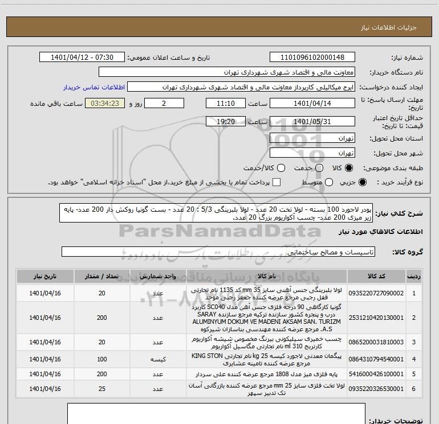Viewport: 439px width, 424px height.
Task: Click the request creator field
Action: coord(241,87)
